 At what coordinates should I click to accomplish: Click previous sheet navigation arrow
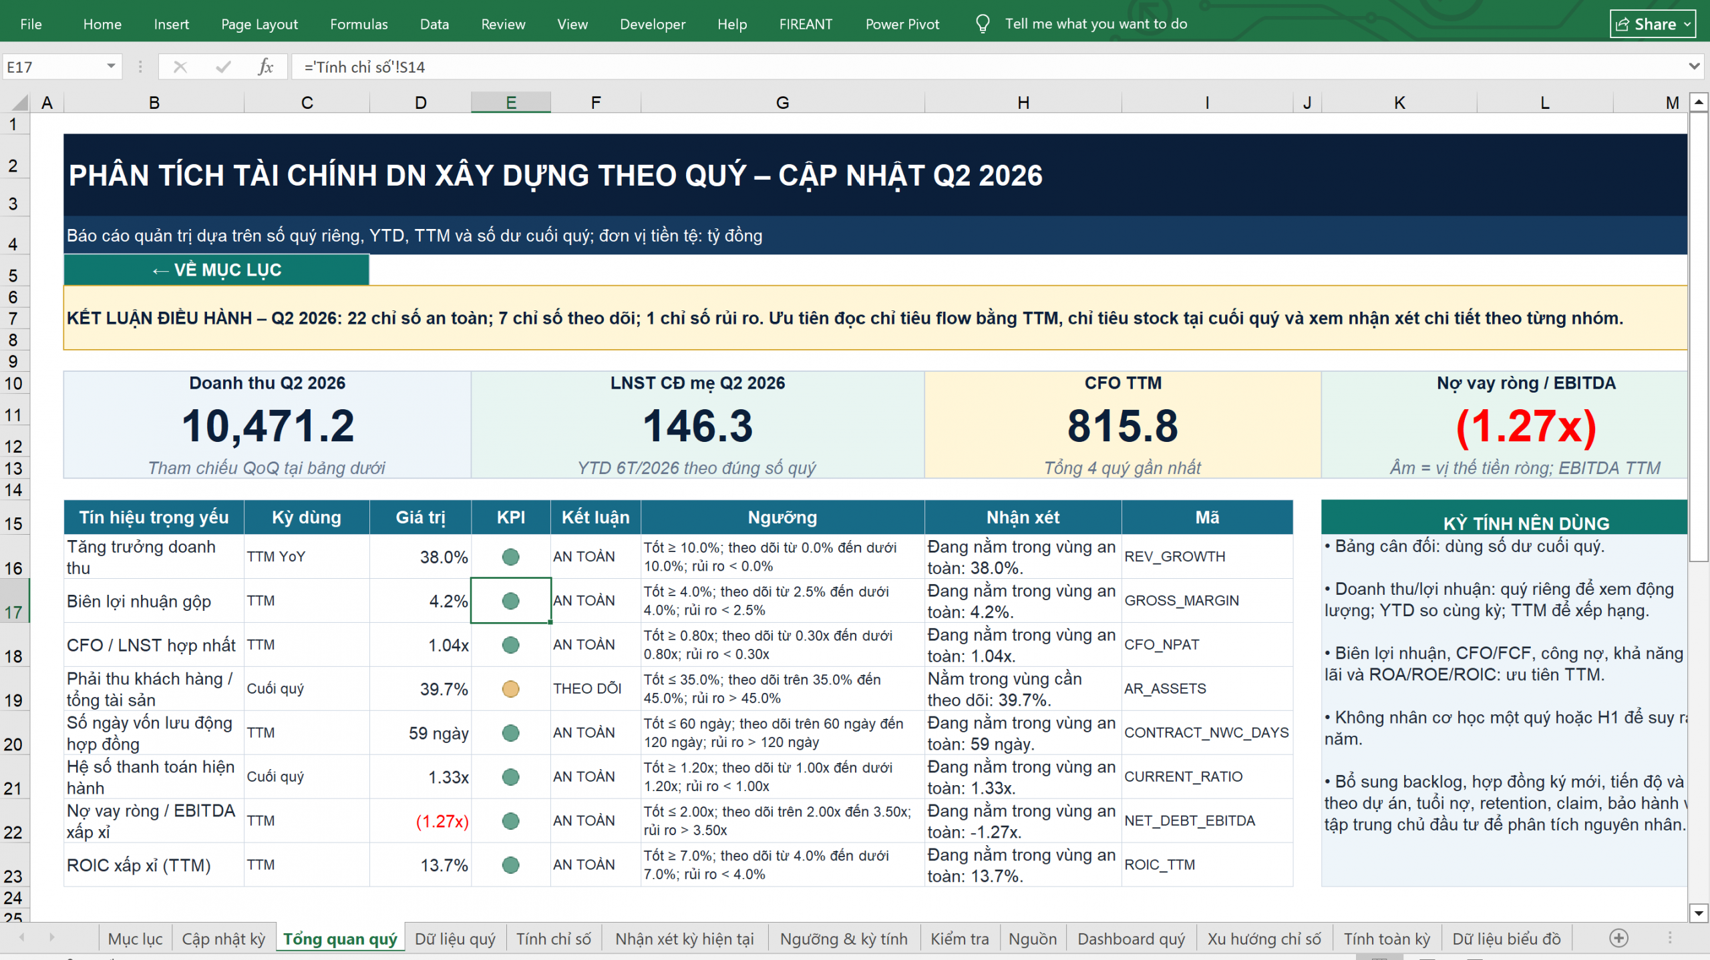click(x=21, y=937)
